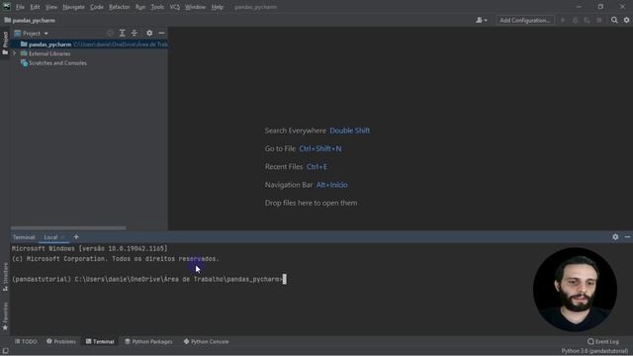Toggle tool window bars icon bottom-left corner
The height and width of the screenshot is (356, 633).
[x=5, y=351]
